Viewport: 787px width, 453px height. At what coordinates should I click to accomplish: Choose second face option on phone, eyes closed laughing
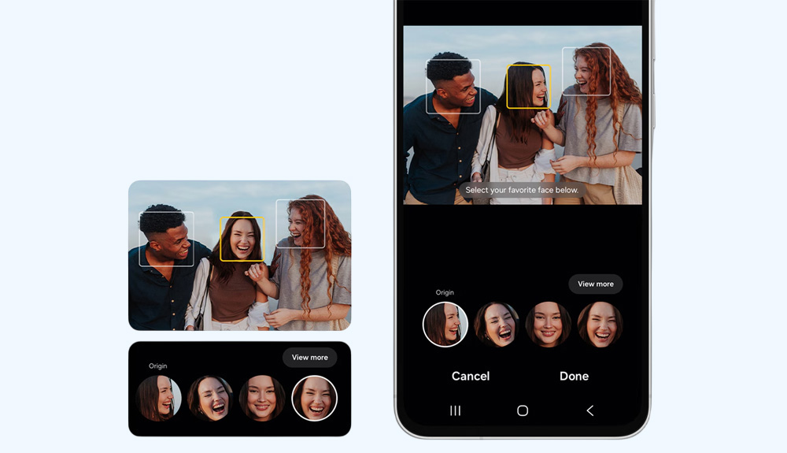click(497, 325)
